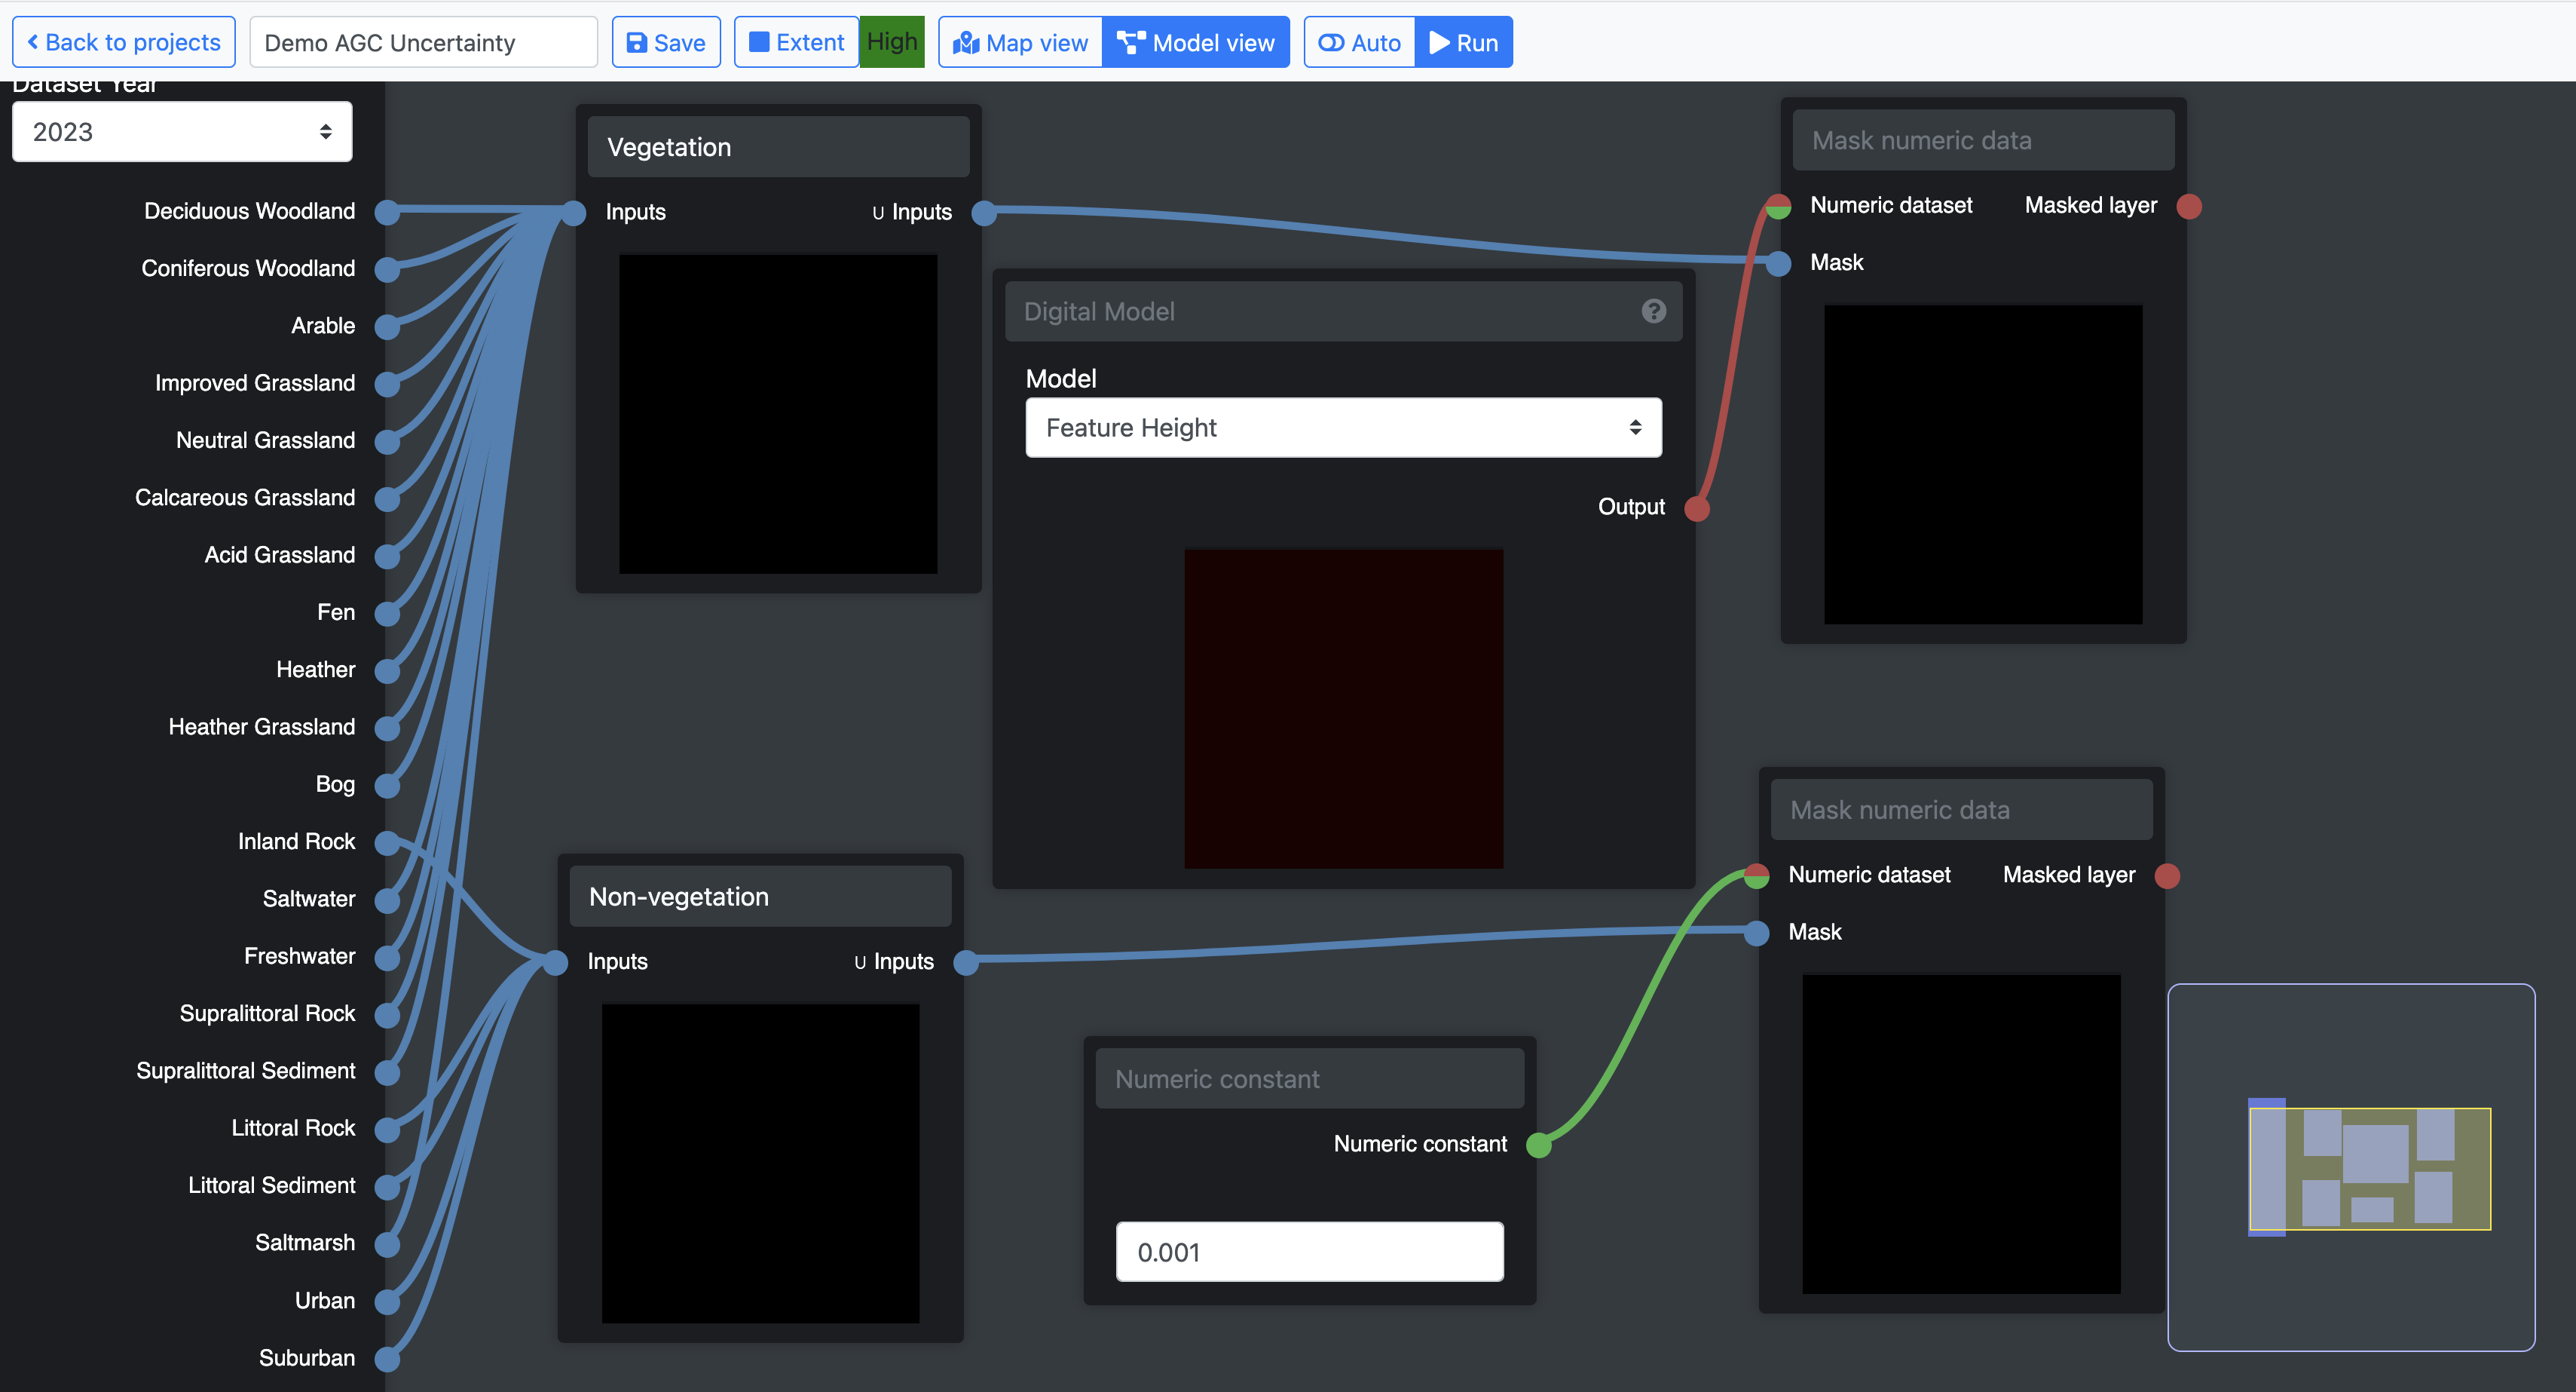The width and height of the screenshot is (2576, 1392).
Task: Click the Digital Model help question icon
Action: 1653,311
